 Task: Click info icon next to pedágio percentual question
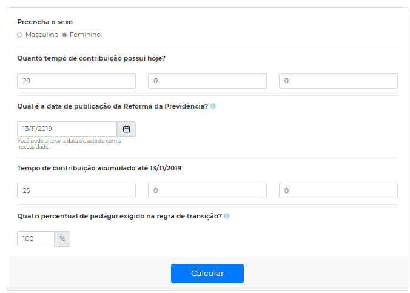(x=227, y=216)
